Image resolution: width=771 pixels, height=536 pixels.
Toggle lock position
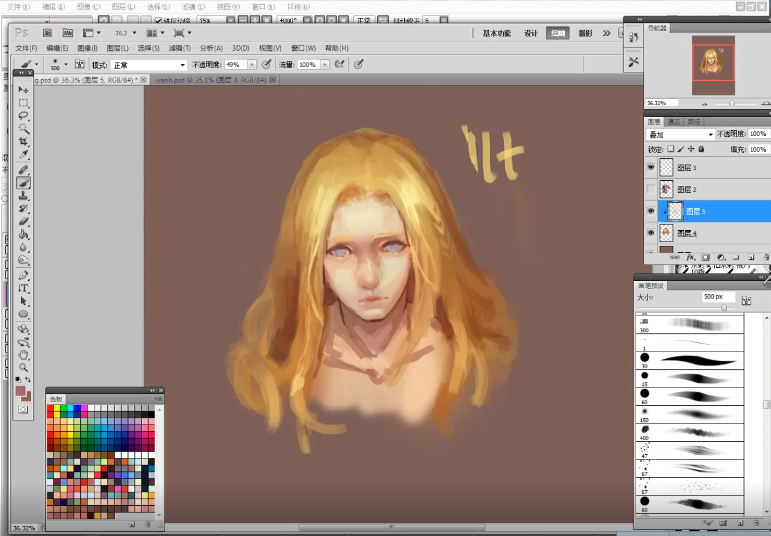tap(691, 149)
